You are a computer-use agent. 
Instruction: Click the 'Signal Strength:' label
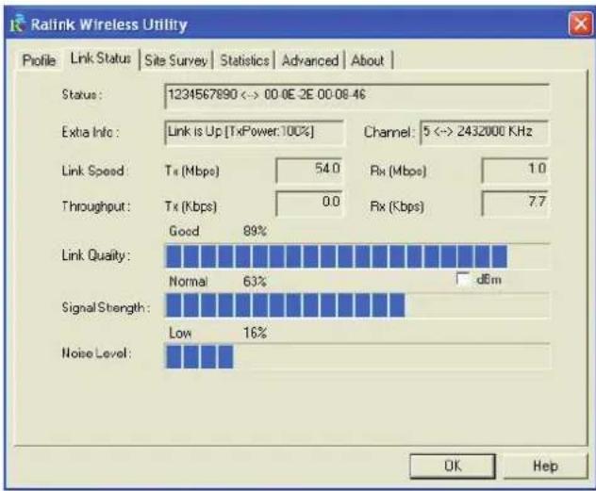click(106, 307)
